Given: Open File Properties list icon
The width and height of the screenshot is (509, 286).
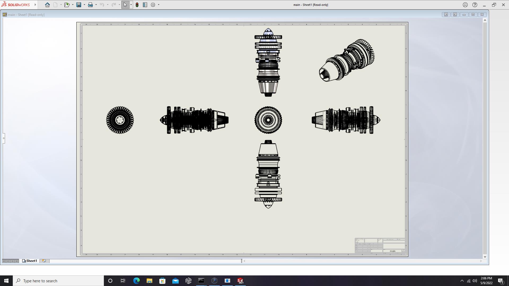Looking at the screenshot, I should click(145, 5).
